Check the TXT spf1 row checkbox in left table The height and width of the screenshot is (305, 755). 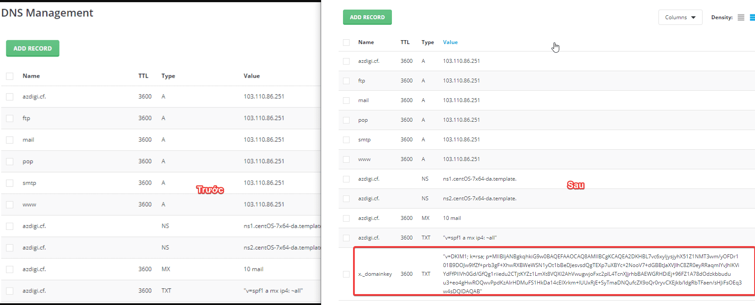click(x=10, y=291)
